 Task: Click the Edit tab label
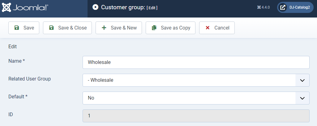pyautogui.click(x=13, y=47)
